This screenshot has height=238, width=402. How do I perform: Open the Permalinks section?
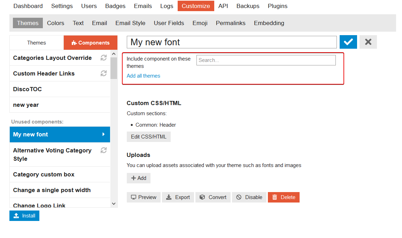(x=231, y=23)
